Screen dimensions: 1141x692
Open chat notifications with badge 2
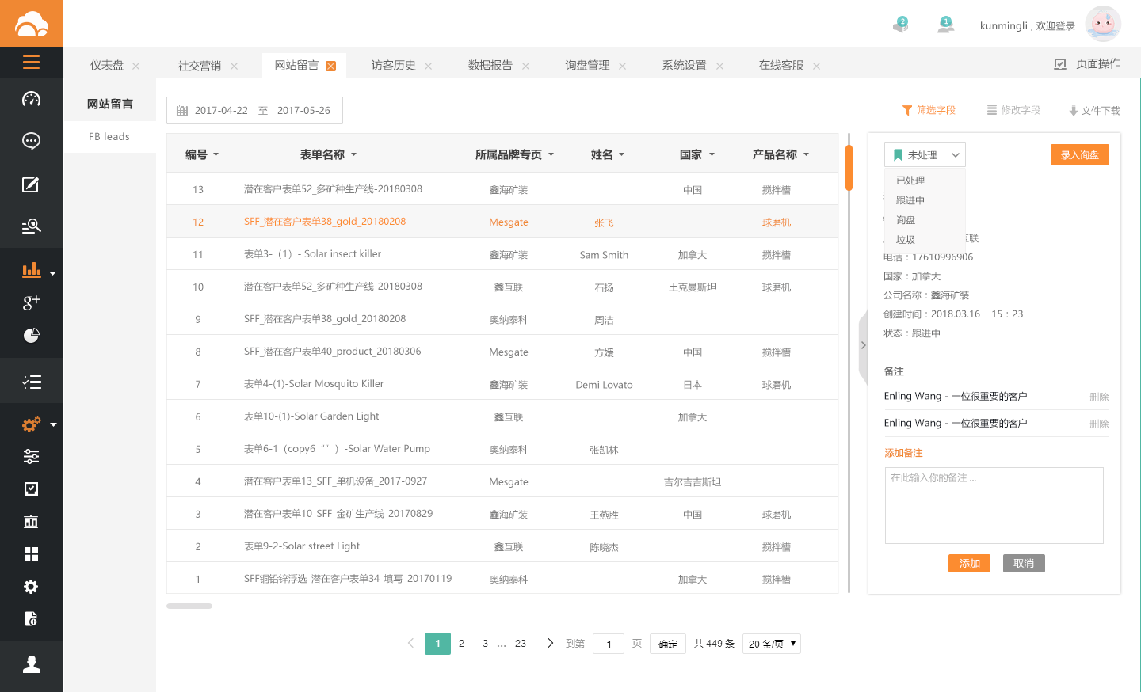tap(900, 25)
